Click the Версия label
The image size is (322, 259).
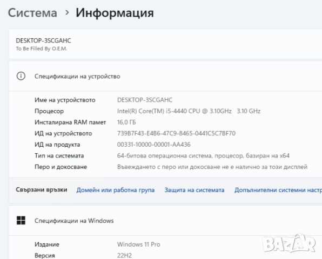click(44, 256)
